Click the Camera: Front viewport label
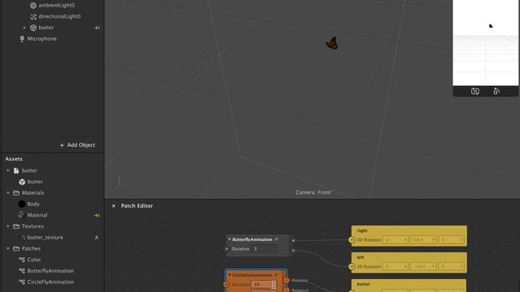 313,192
